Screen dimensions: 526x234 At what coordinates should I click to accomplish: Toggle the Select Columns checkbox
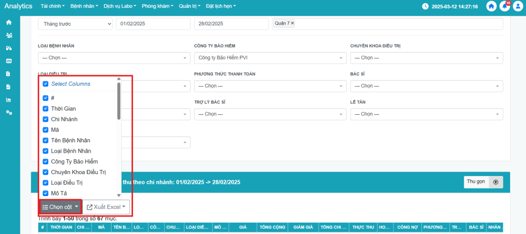[x=45, y=83]
